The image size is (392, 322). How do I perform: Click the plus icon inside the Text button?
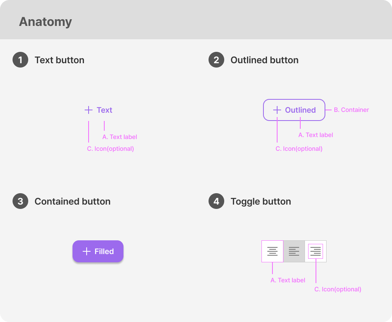pyautogui.click(x=88, y=110)
